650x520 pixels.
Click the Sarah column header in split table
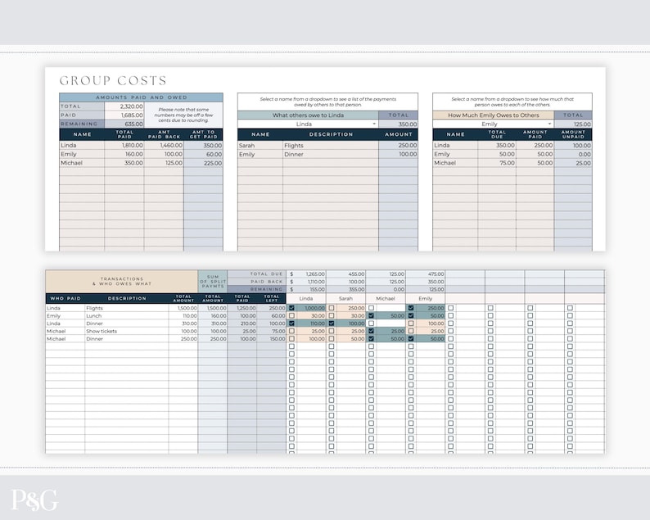click(345, 299)
